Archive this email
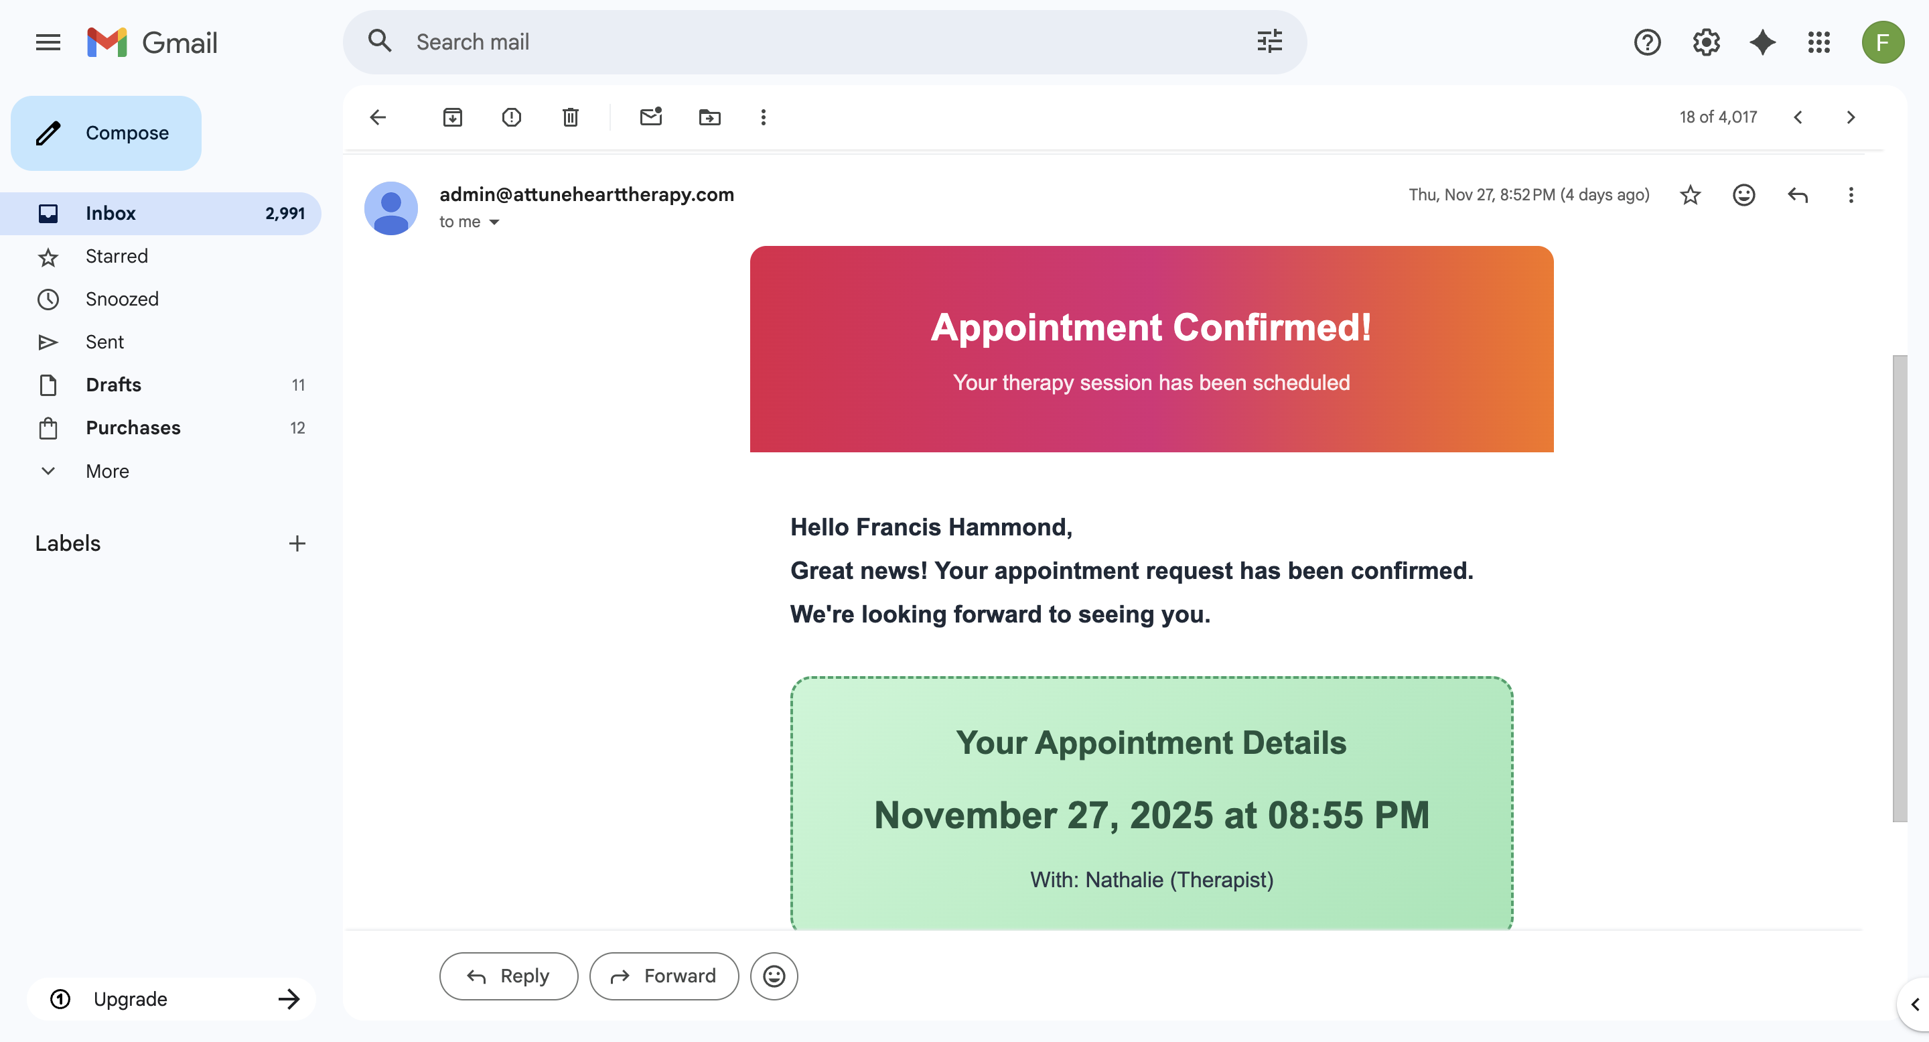Viewport: 1929px width, 1042px height. (452, 117)
